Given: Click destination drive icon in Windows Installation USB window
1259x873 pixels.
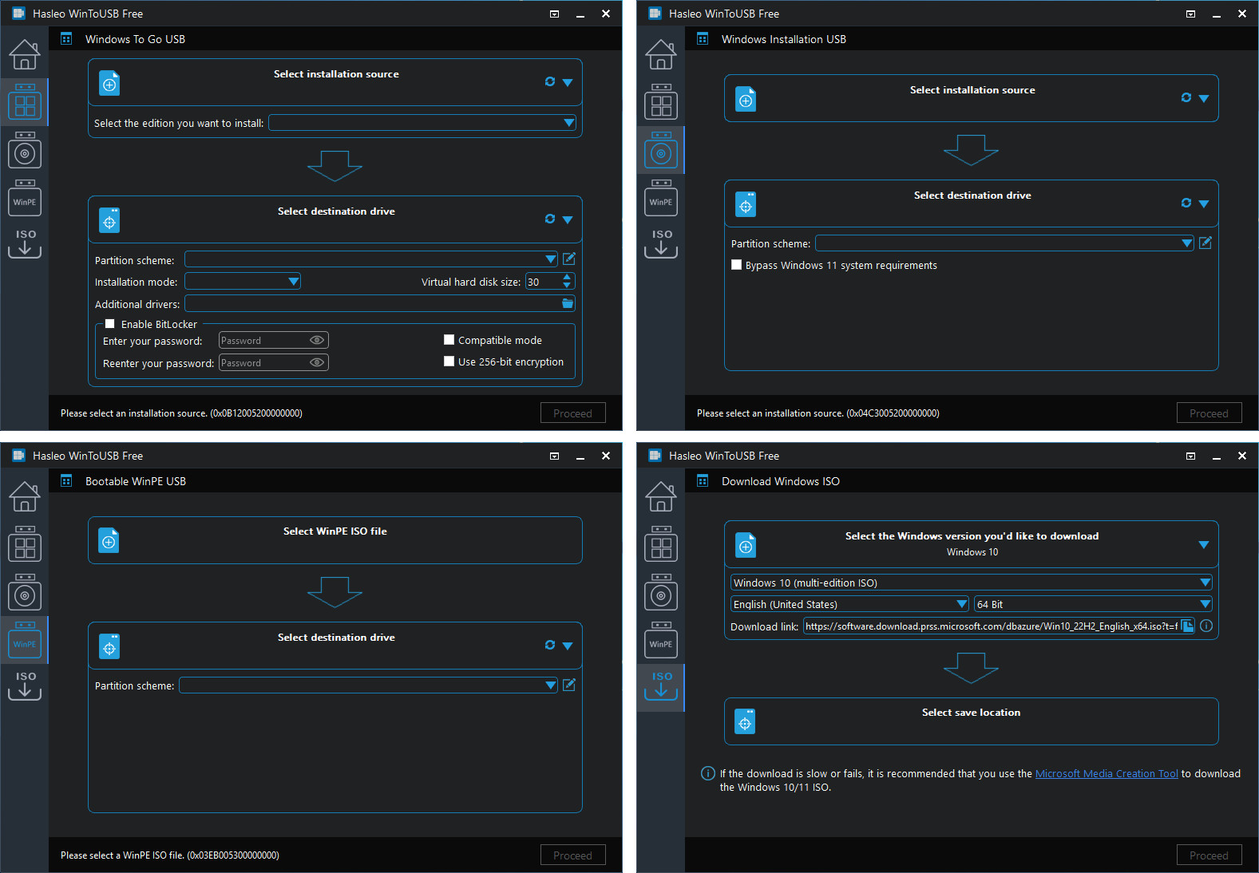Looking at the screenshot, I should point(746,204).
